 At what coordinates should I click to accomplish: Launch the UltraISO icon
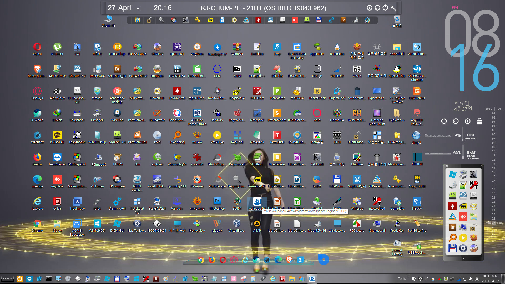click(x=157, y=49)
